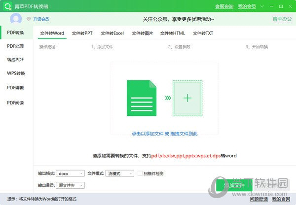Open the title bar dropdown chevron menu
296x205 pixels.
pyautogui.click(x=262, y=6)
